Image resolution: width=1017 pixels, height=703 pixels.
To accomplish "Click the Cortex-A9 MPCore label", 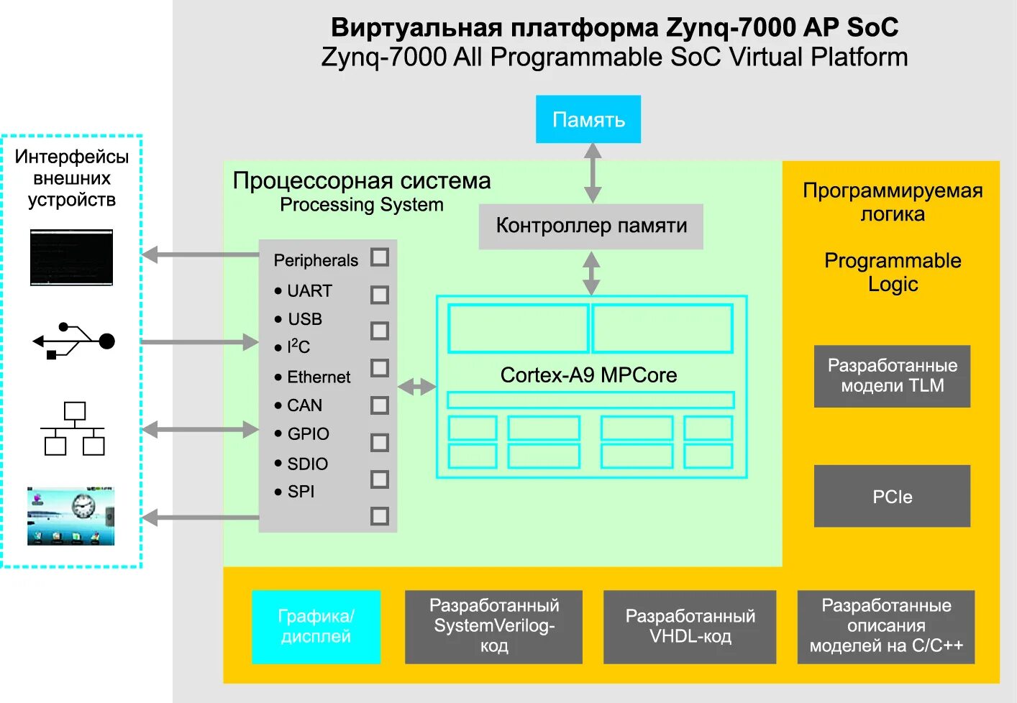I will (x=588, y=375).
